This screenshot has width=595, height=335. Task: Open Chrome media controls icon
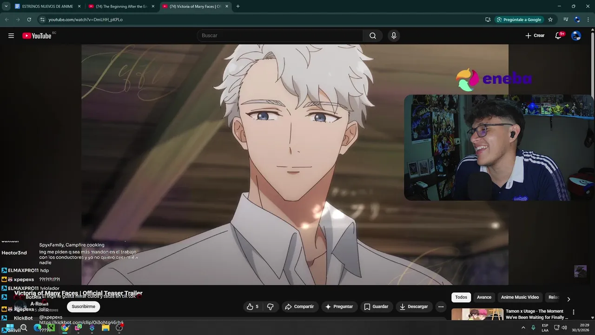pos(566,20)
